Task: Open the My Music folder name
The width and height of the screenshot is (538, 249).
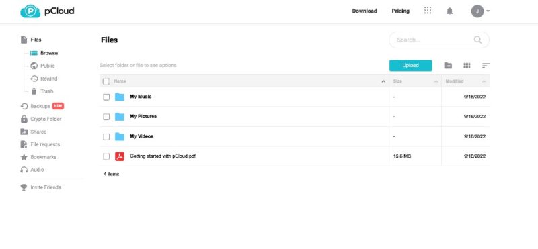Action: pyautogui.click(x=141, y=97)
